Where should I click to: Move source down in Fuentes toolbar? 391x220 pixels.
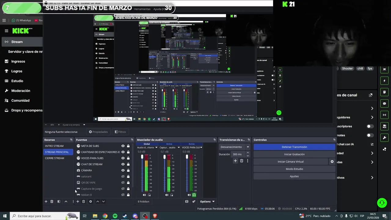103,201
